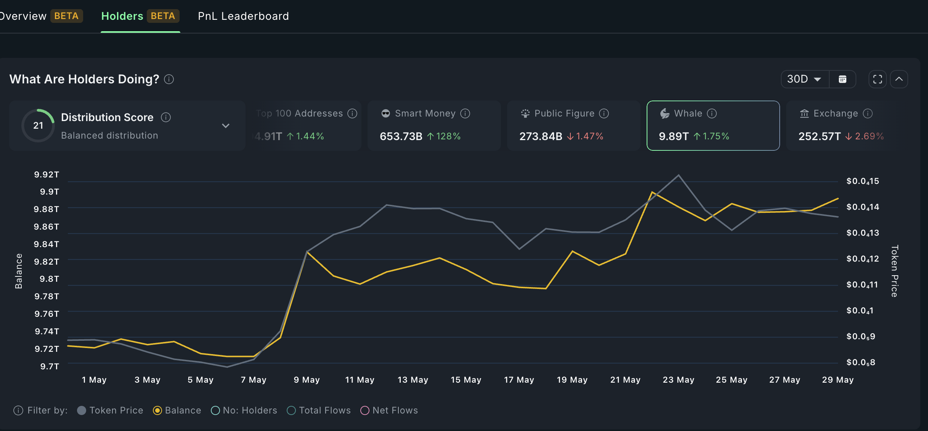This screenshot has width=928, height=431.
Task: Click Top 100 Addresses info icon
Action: pos(352,113)
